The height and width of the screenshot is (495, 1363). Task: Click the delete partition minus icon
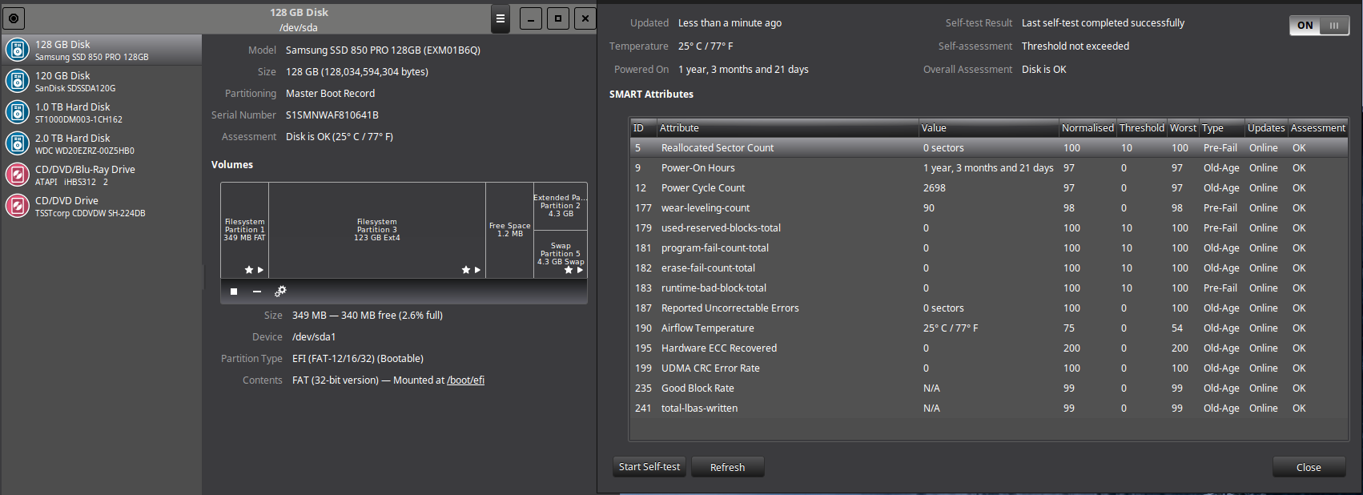(x=257, y=292)
